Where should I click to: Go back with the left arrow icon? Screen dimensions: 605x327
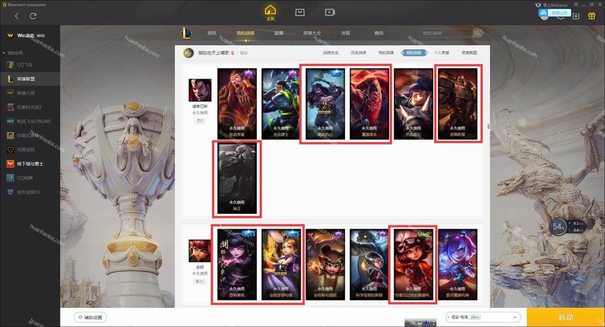[17, 16]
